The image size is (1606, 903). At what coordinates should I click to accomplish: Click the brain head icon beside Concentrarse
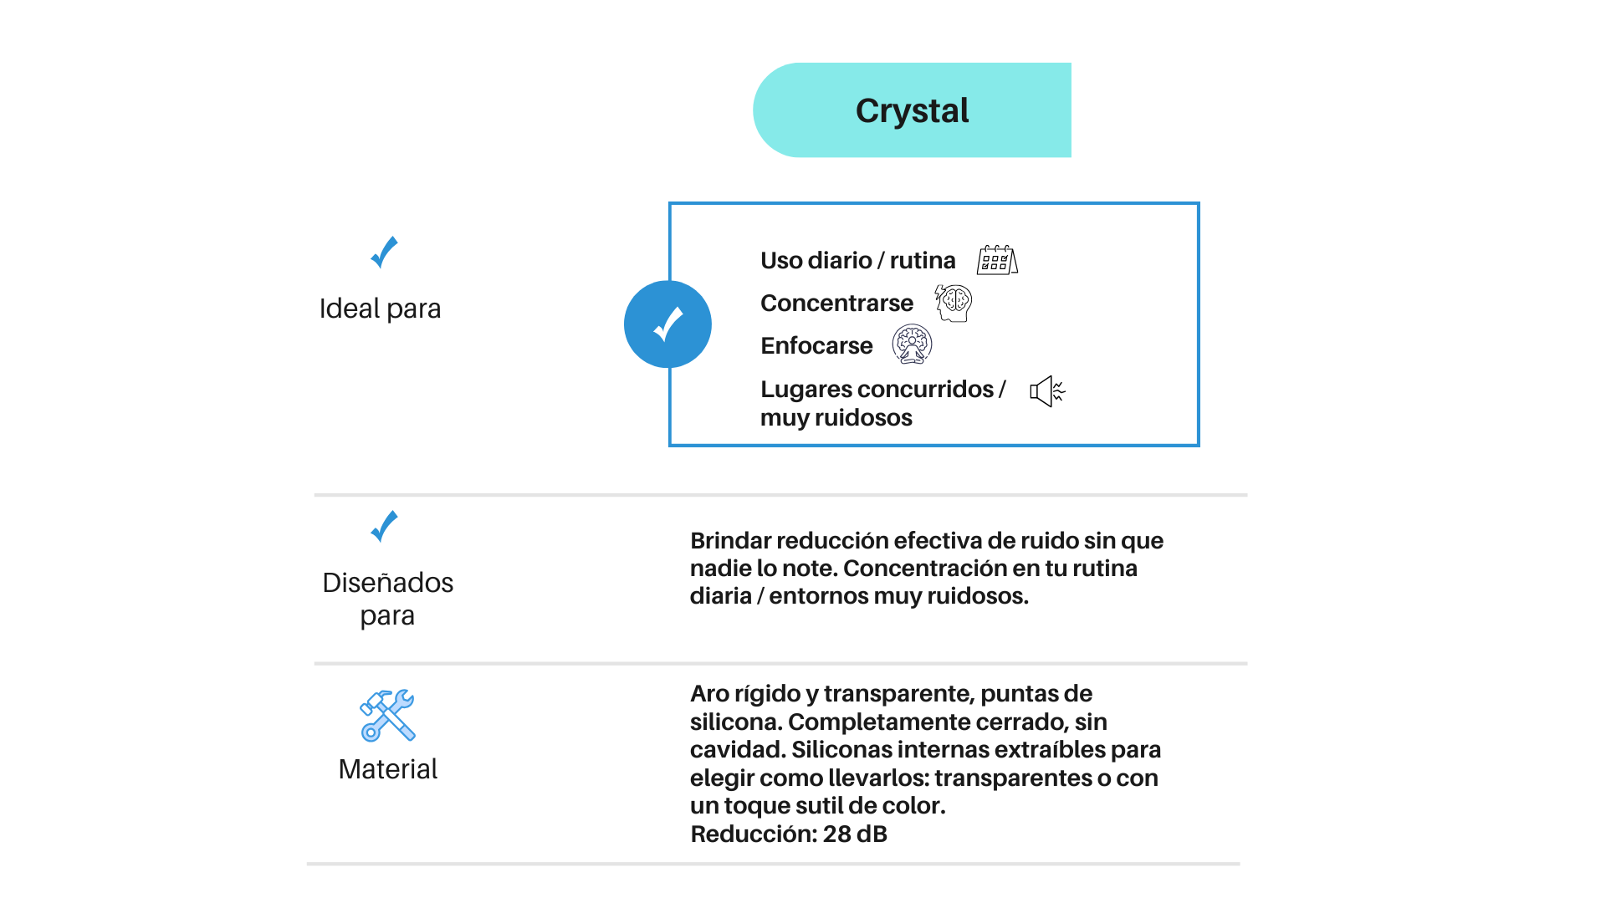click(954, 303)
